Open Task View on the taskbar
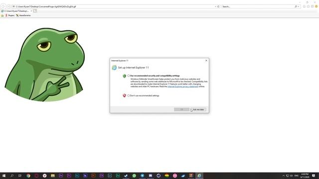Image resolution: width=319 pixels, height=179 pixels. click(x=20, y=176)
